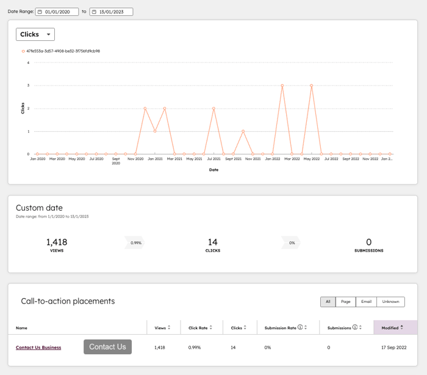Sort table by Views column arrows

169,327
